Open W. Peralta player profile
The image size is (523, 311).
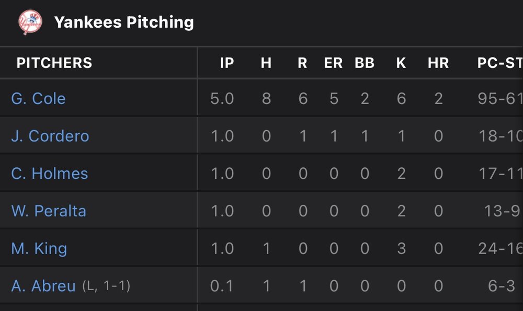[x=49, y=211]
